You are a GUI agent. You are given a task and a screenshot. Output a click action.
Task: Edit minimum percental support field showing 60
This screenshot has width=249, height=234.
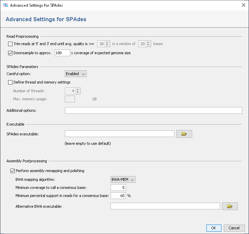click(118, 196)
